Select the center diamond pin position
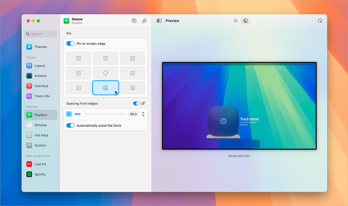The height and width of the screenshot is (206, 348). pos(106,73)
